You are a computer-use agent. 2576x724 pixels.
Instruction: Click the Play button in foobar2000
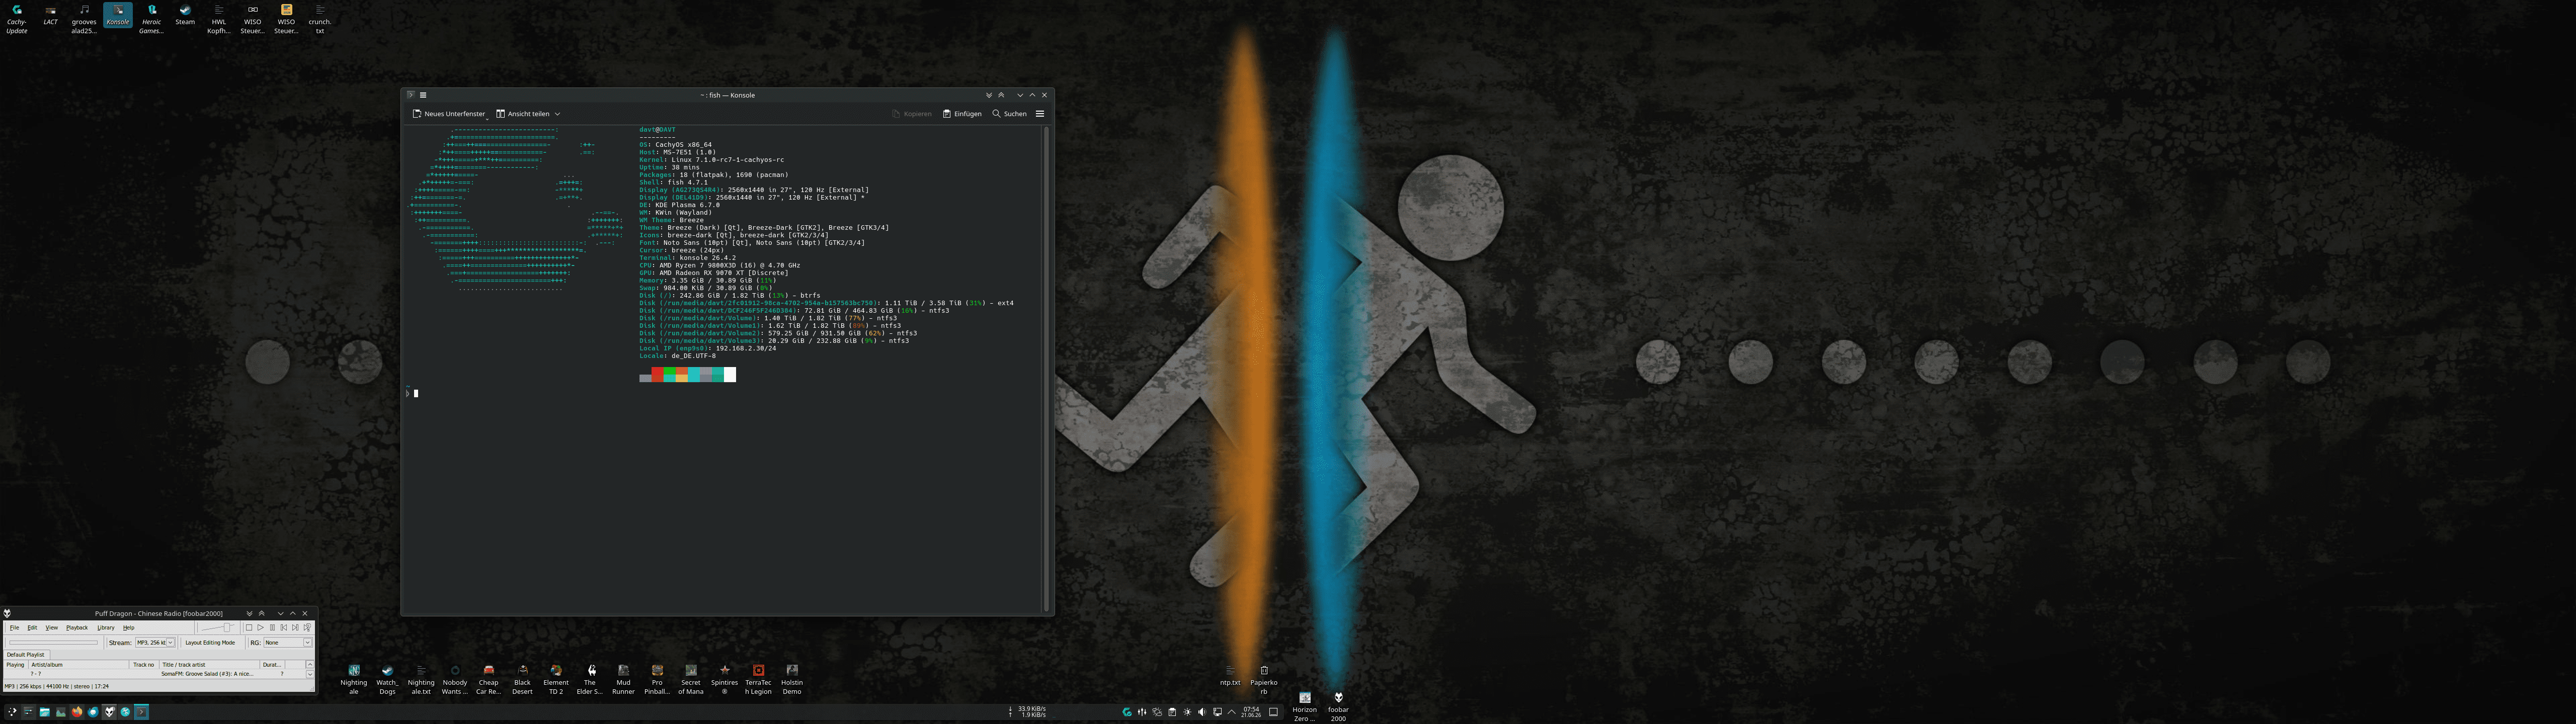click(261, 628)
